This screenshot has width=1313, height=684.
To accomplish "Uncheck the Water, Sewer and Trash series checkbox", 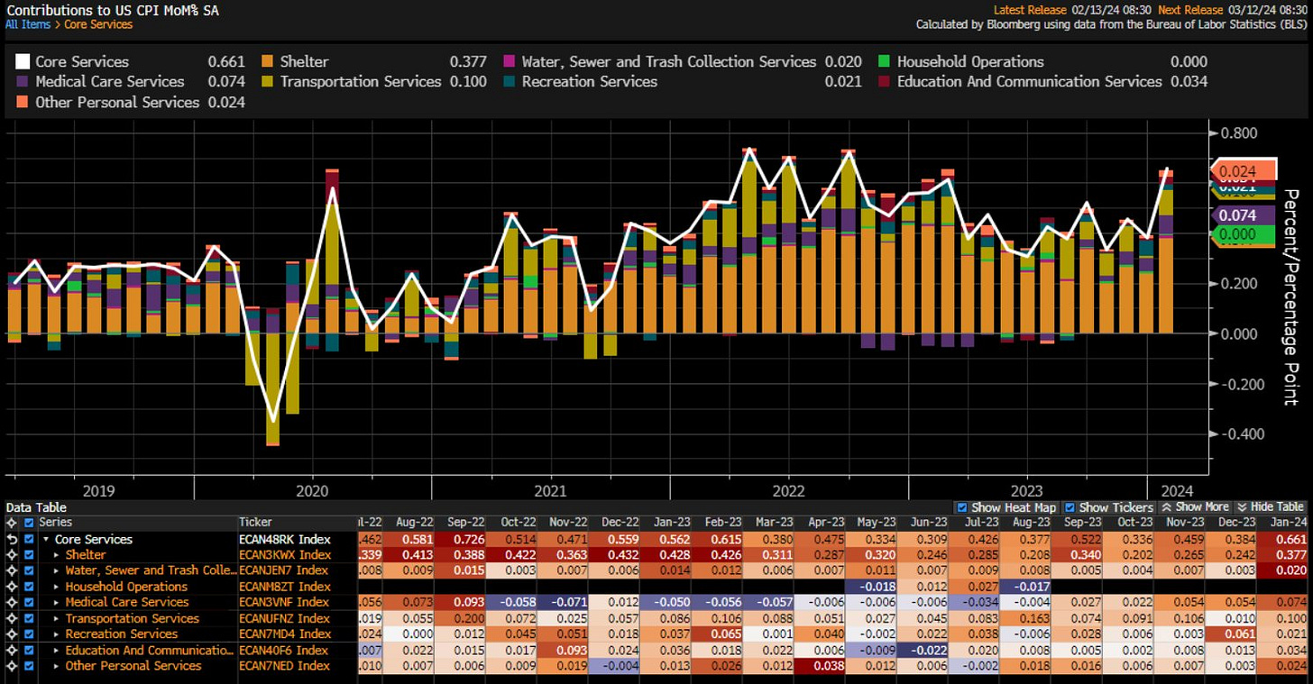I will (29, 570).
